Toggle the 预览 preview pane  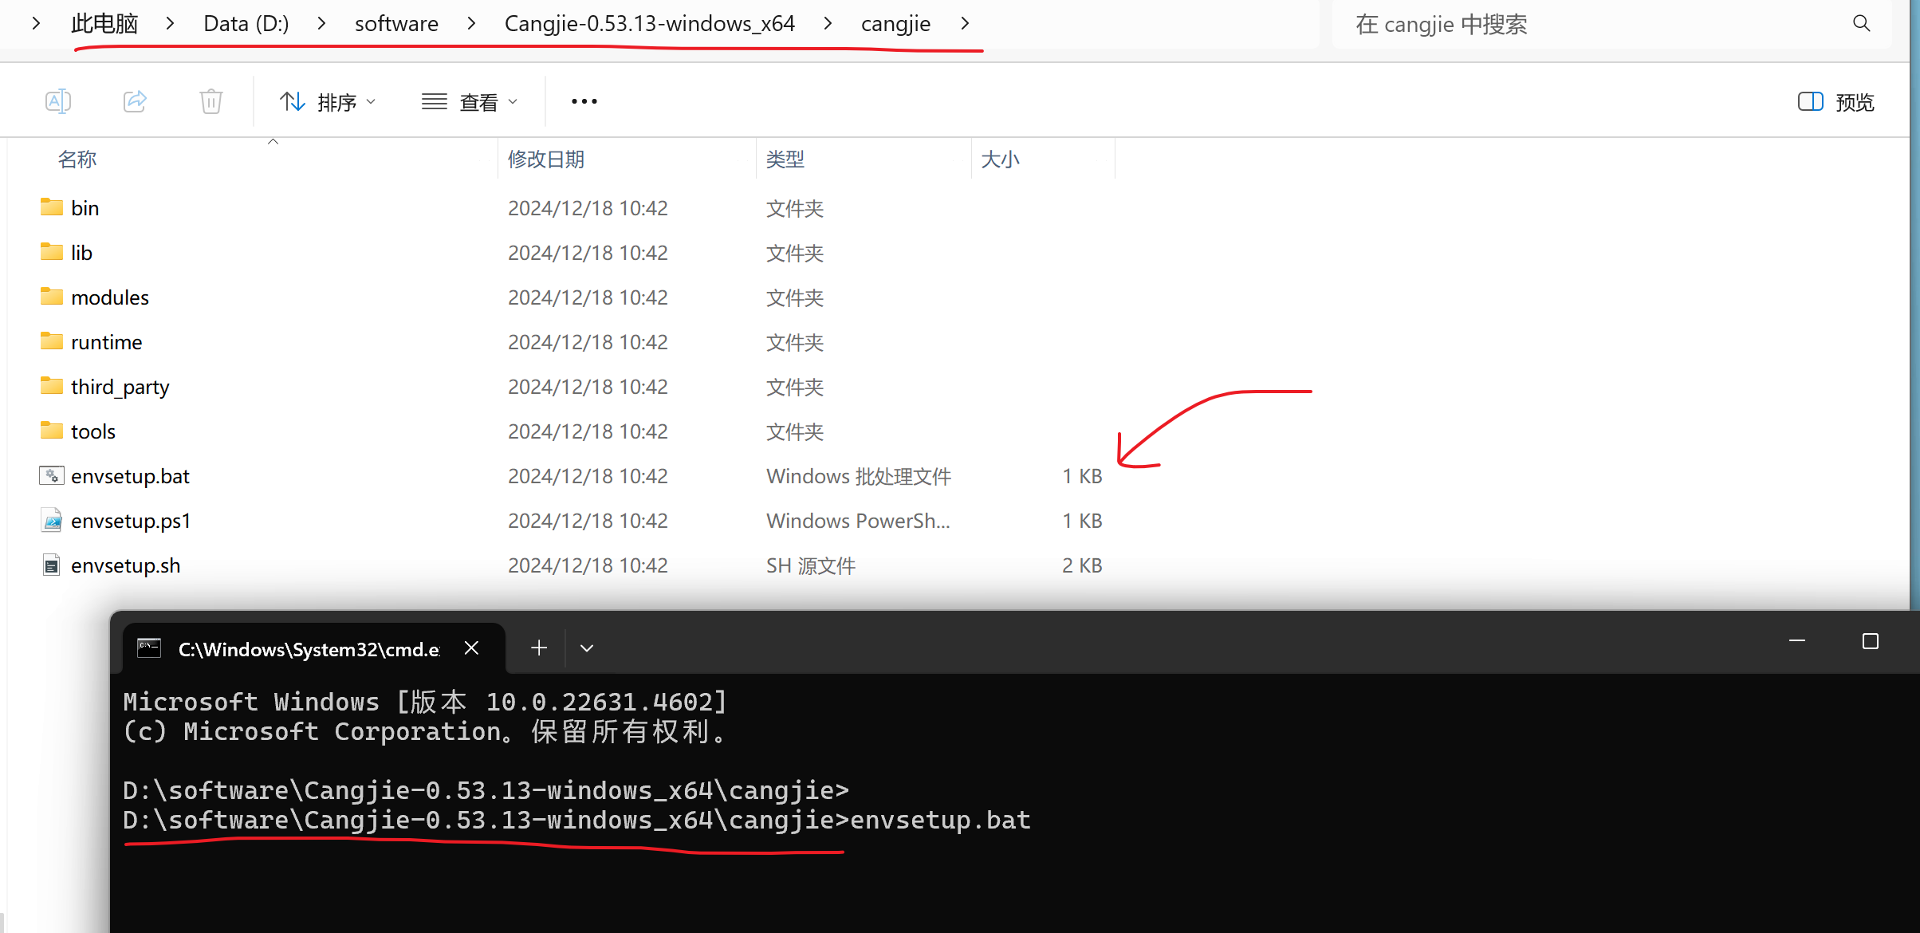tap(1835, 102)
